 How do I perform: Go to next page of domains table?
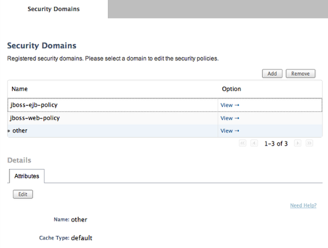click(x=298, y=143)
